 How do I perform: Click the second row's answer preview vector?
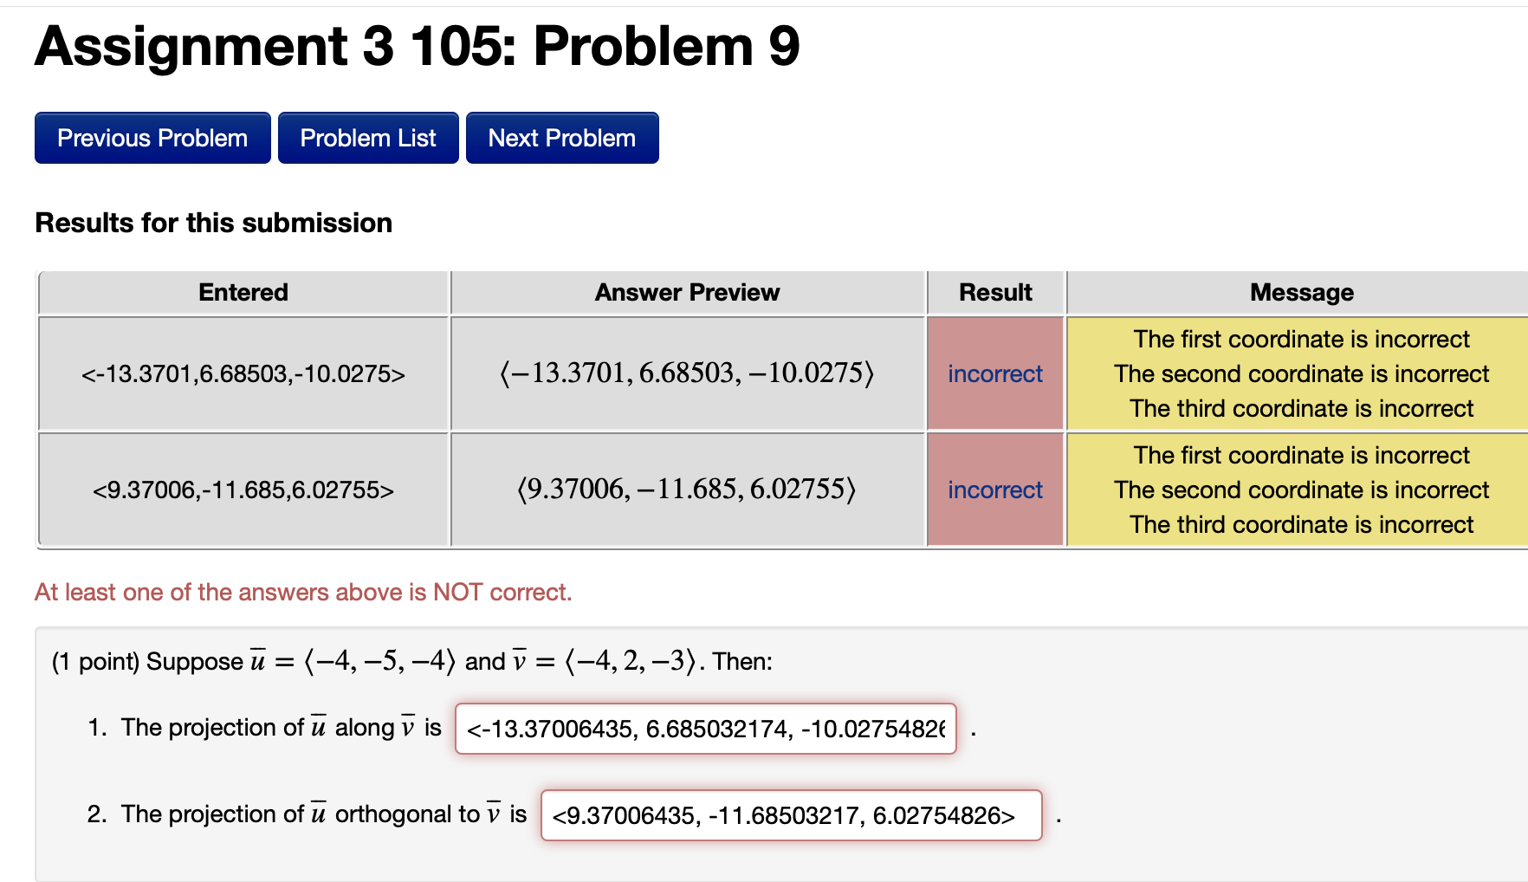click(x=688, y=490)
